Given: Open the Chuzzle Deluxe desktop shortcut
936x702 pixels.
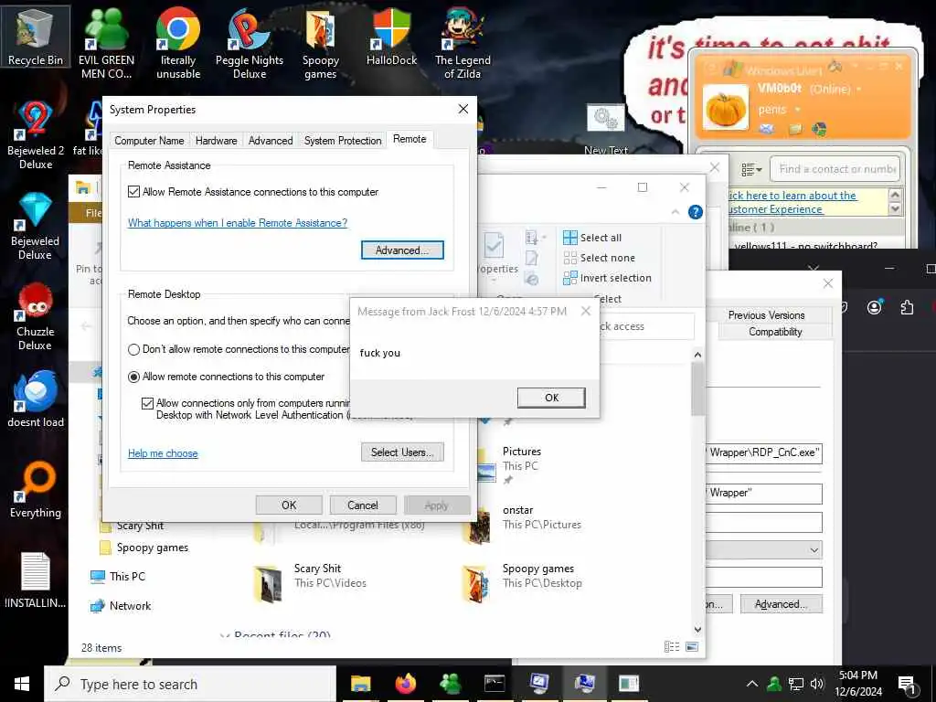Looking at the screenshot, I should (x=36, y=316).
